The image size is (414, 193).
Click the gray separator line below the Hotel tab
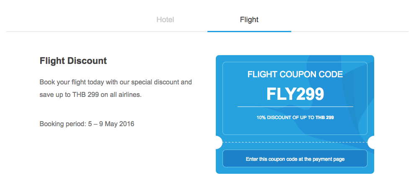tap(105, 31)
